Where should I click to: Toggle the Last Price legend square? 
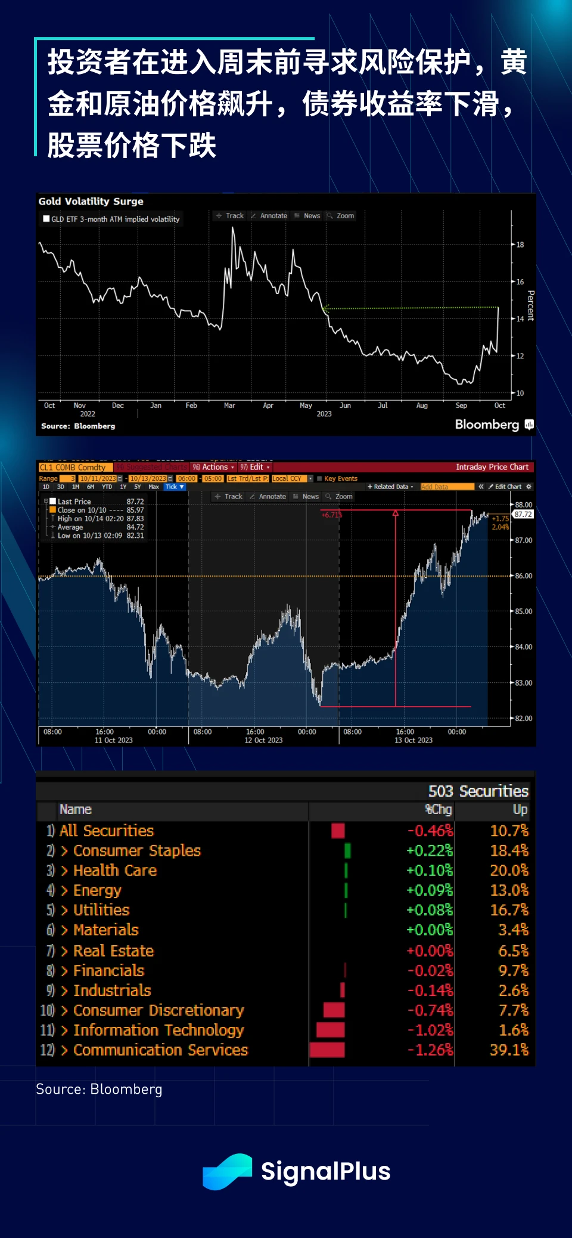click(52, 502)
